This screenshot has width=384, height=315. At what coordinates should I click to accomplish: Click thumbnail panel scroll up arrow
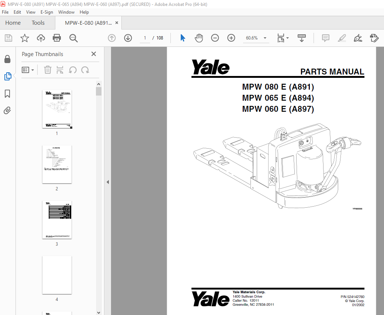tap(99, 84)
